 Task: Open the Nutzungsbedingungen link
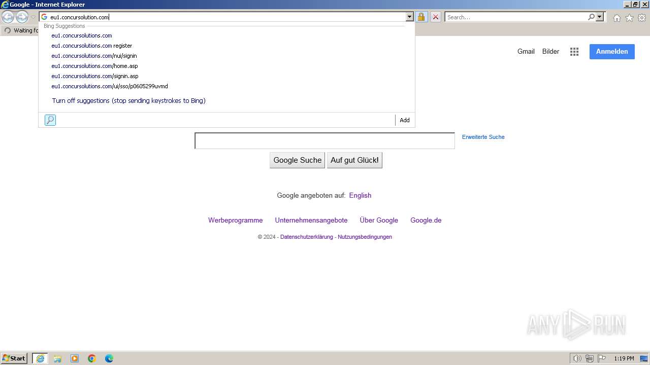[x=365, y=237]
